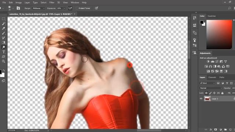Toggle lock image pixels brush icon

click(x=210, y=93)
